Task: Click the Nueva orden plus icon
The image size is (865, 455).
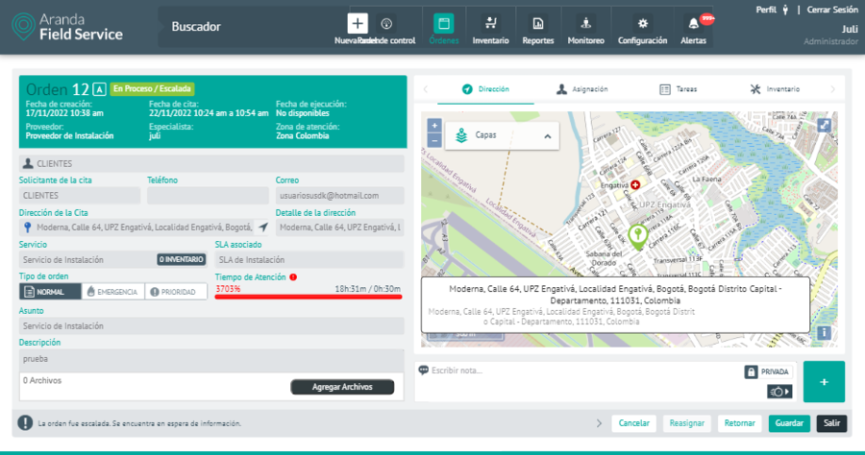Action: (358, 23)
